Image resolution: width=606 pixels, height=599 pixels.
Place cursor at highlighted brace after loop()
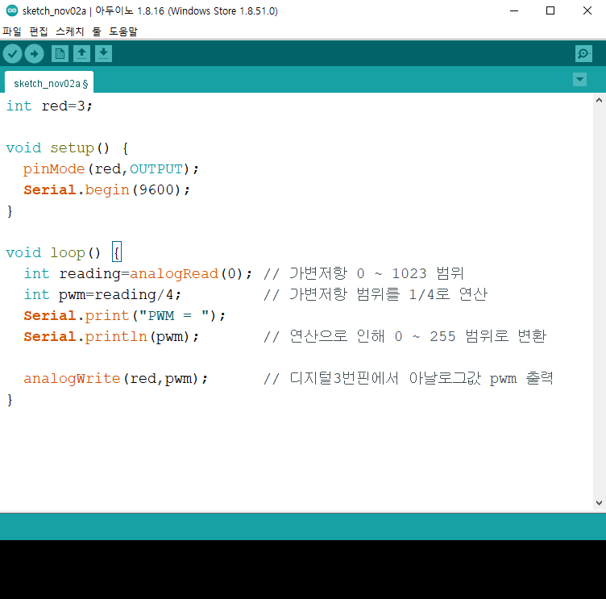[x=117, y=252]
